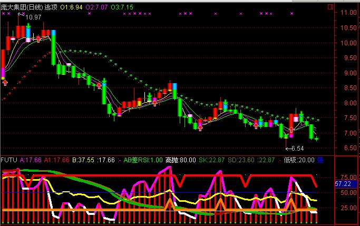Click the blue character at indicator bar end
The width and height of the screenshot is (360, 226).
(320, 160)
